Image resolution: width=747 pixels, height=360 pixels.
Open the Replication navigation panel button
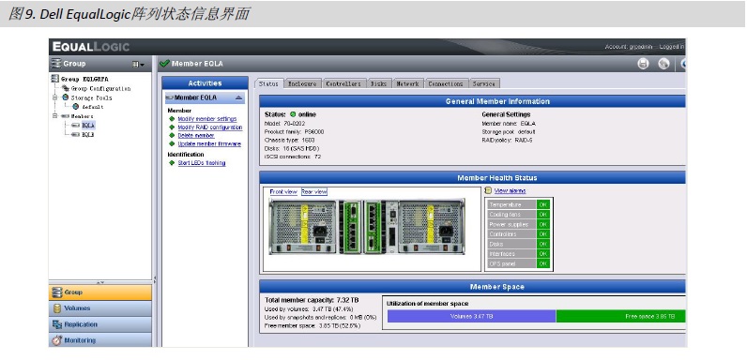tap(100, 324)
